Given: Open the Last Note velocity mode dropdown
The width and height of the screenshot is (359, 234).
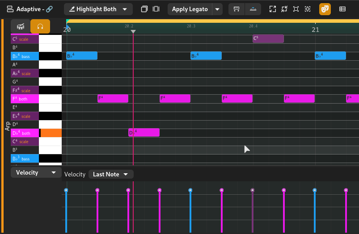Looking at the screenshot, I should point(111,174).
